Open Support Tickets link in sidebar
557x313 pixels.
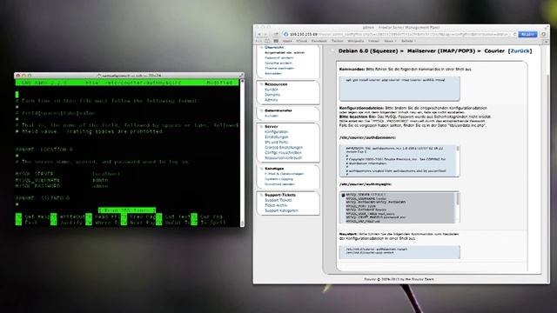278,200
